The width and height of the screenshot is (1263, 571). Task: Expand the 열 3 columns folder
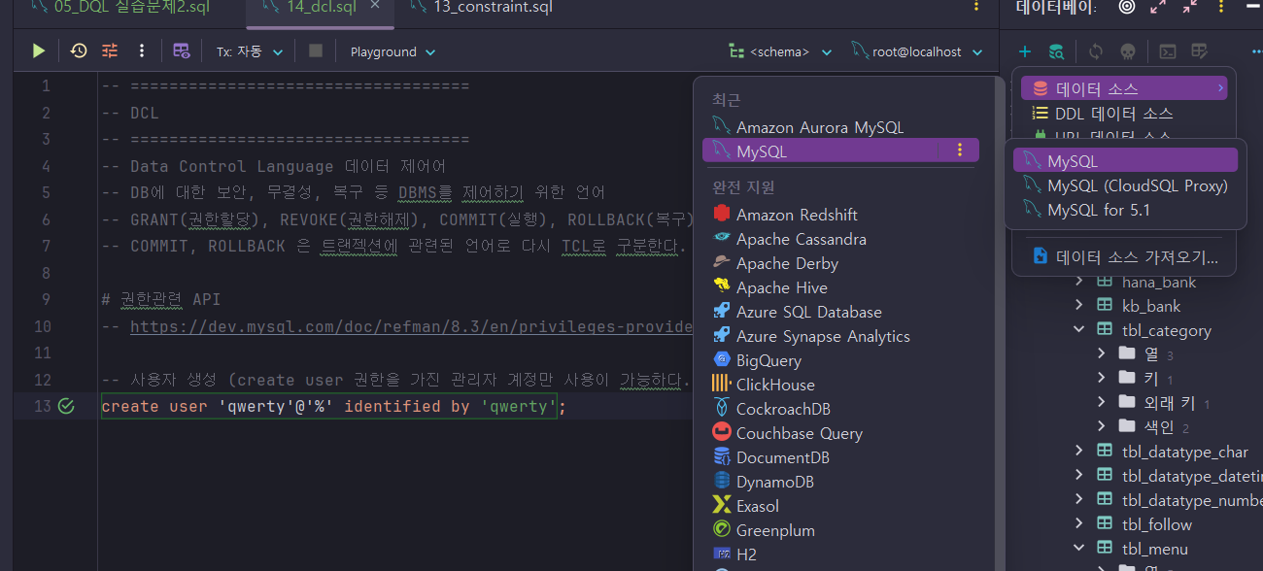click(x=1101, y=354)
